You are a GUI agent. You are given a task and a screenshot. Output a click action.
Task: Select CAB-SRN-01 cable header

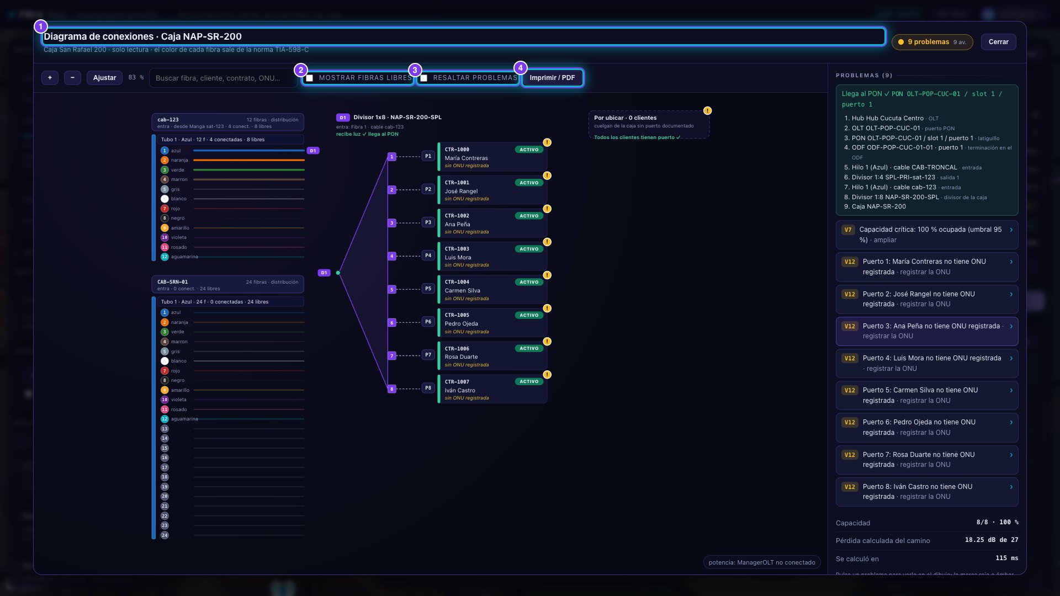(x=227, y=285)
